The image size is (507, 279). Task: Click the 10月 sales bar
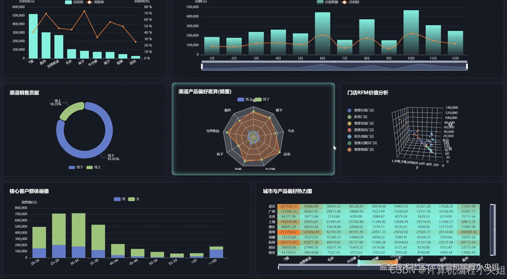pos(411,33)
